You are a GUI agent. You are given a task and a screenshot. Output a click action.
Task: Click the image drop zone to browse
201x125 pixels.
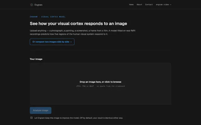coord(100,84)
